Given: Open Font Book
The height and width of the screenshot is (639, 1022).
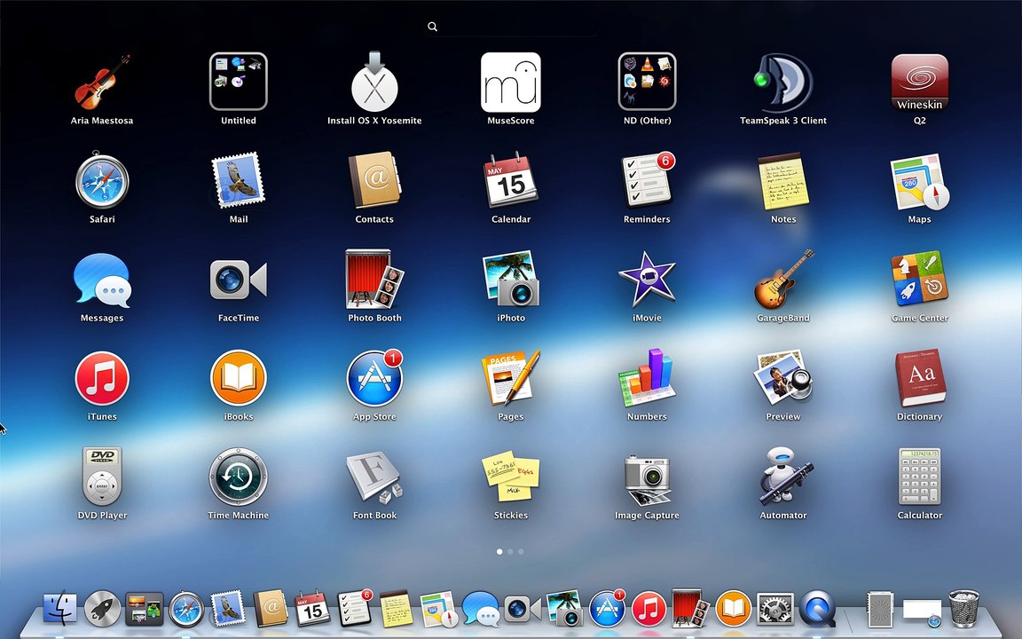Looking at the screenshot, I should point(374,478).
